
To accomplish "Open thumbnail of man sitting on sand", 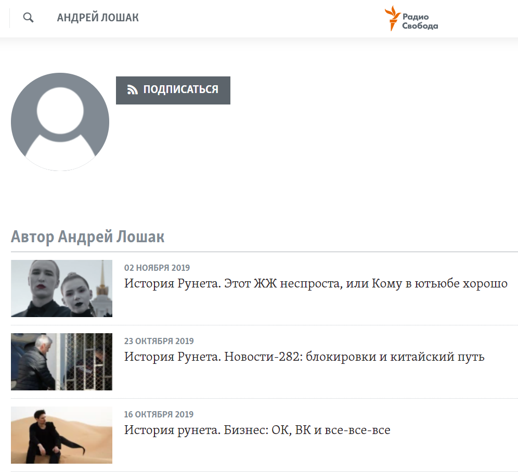I will point(61,435).
